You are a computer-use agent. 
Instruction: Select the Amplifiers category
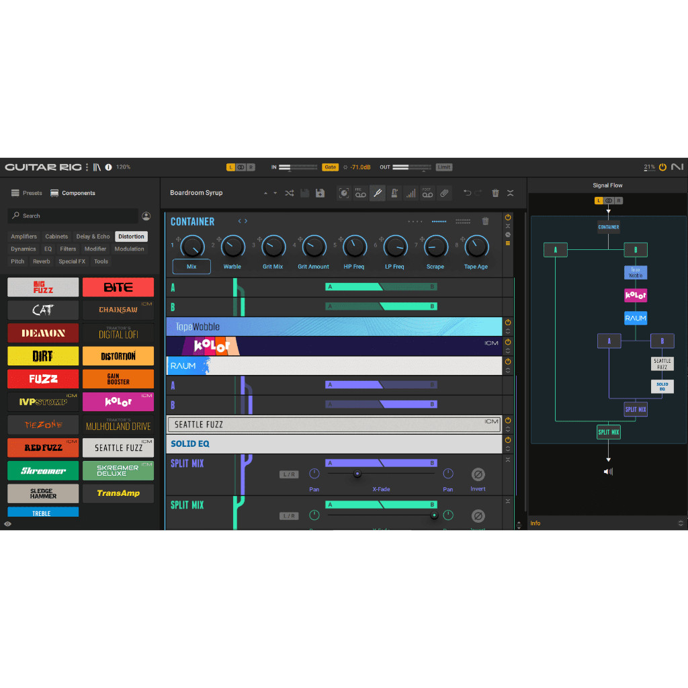pos(24,236)
